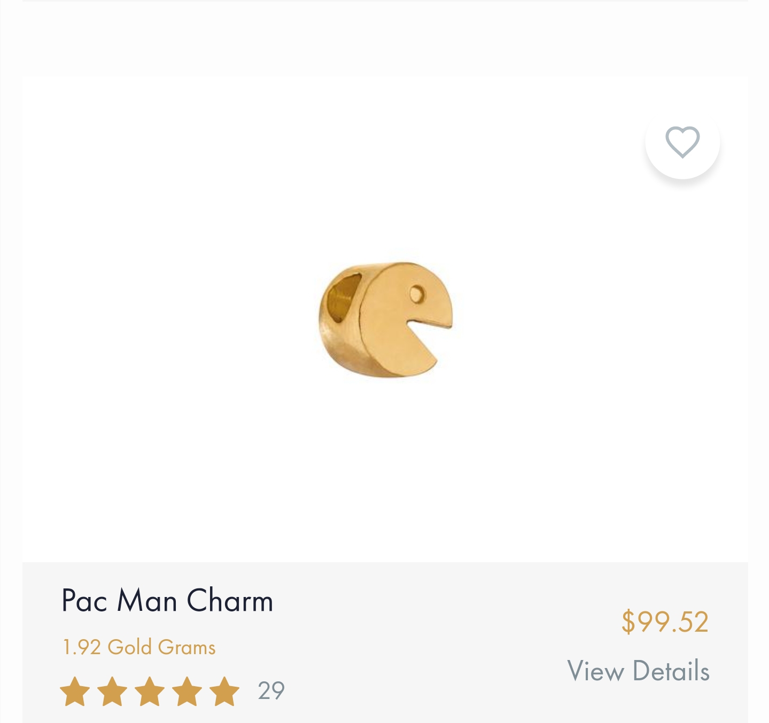The width and height of the screenshot is (769, 723).
Task: Add Pac Man Charm to favorites with heart icon
Action: 682,142
